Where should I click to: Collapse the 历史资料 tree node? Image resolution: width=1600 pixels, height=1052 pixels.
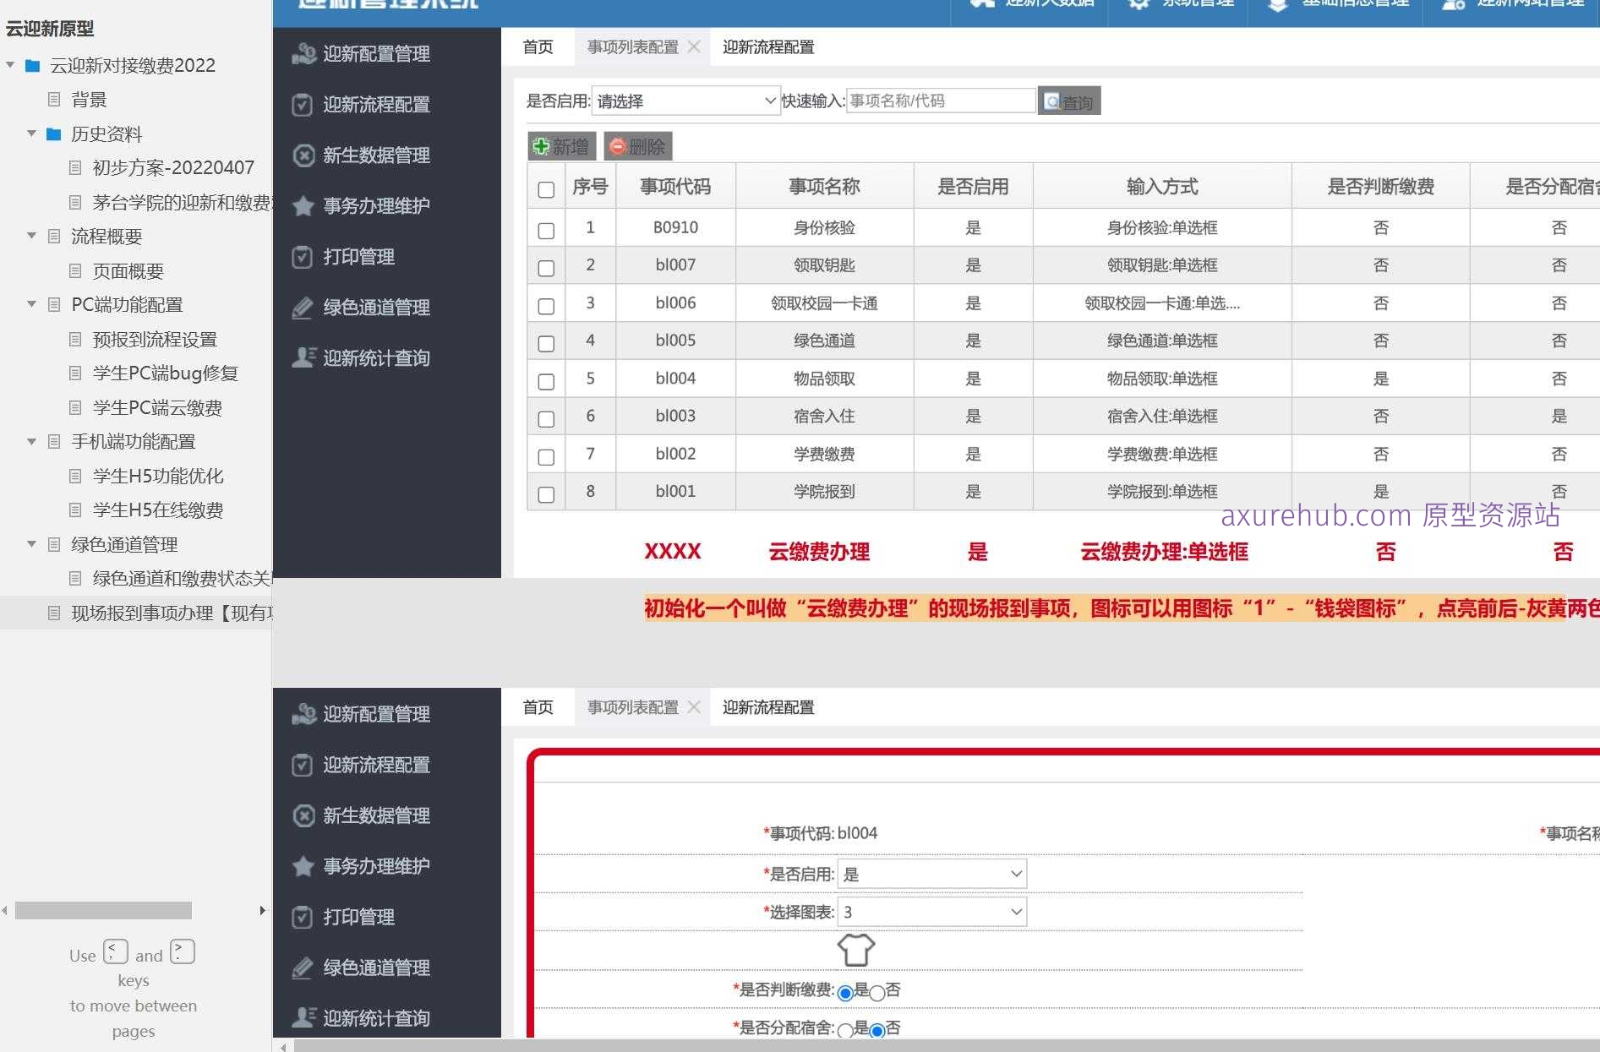click(x=32, y=134)
